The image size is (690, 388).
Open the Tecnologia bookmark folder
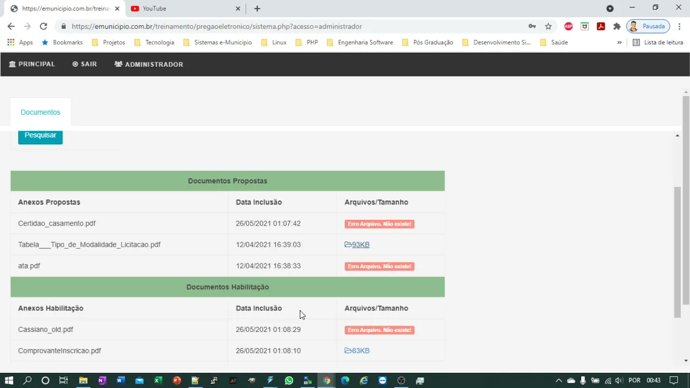(x=154, y=43)
